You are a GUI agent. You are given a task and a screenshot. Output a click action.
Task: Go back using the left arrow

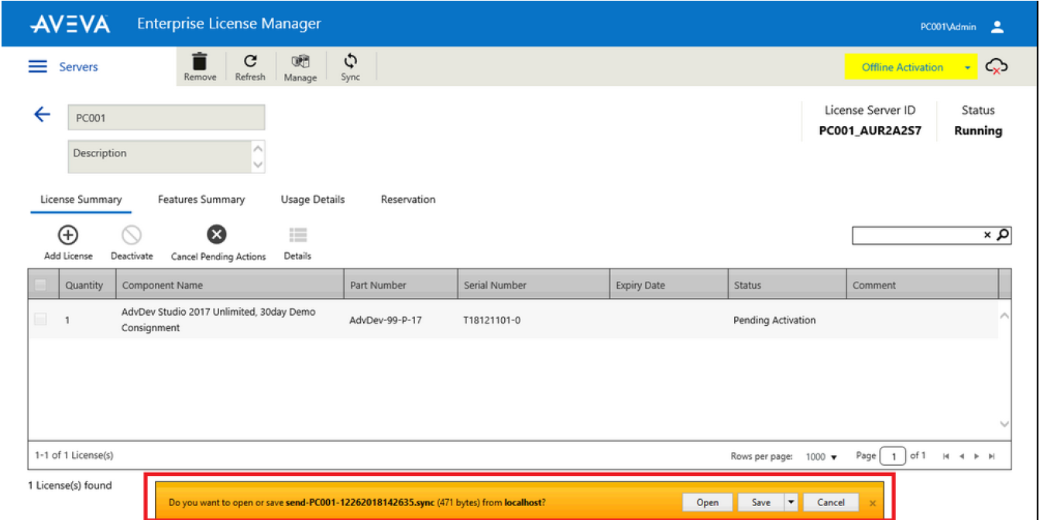[42, 115]
